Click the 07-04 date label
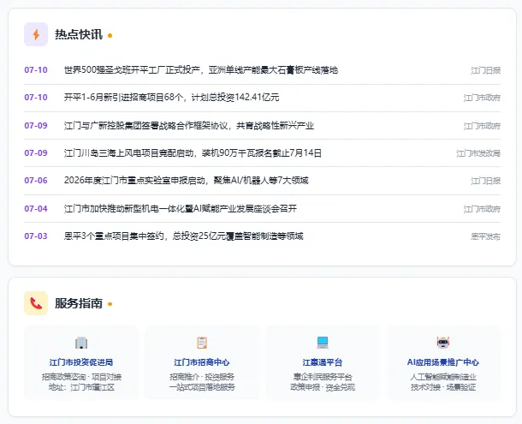The height and width of the screenshot is (424, 522). (x=36, y=209)
